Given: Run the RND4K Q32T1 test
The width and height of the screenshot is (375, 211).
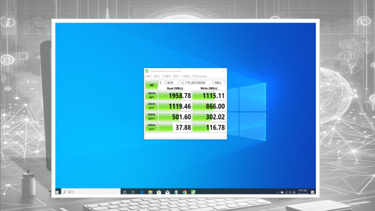Looking at the screenshot, I should (x=151, y=117).
